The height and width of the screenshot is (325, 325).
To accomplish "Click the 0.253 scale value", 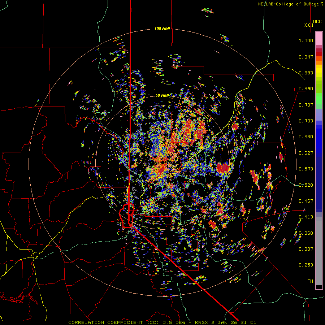I will [x=306, y=265].
